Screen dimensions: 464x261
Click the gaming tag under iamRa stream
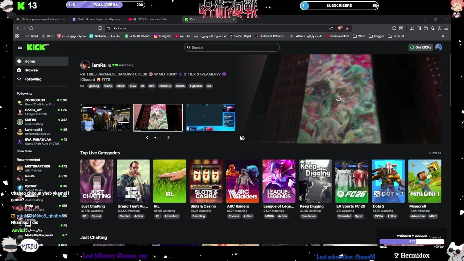tap(94, 86)
